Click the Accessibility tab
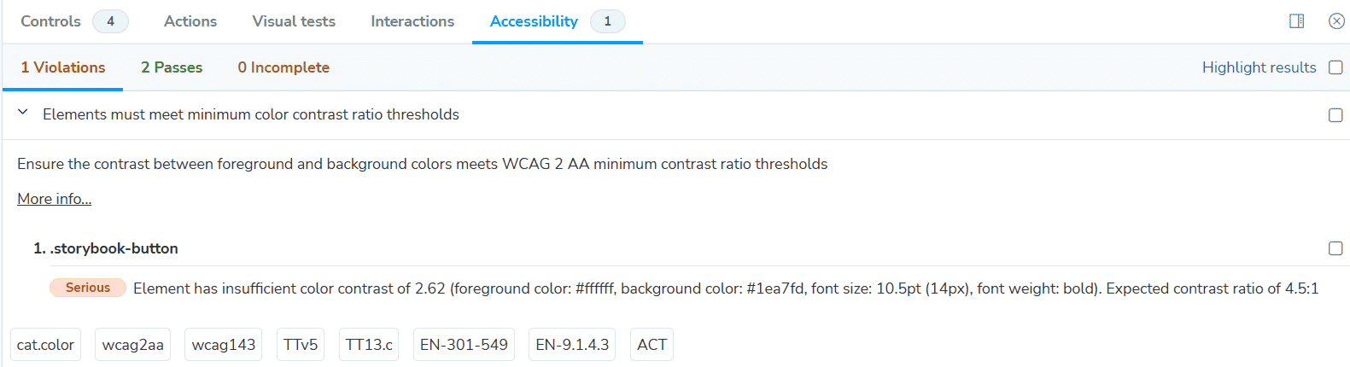 click(557, 21)
